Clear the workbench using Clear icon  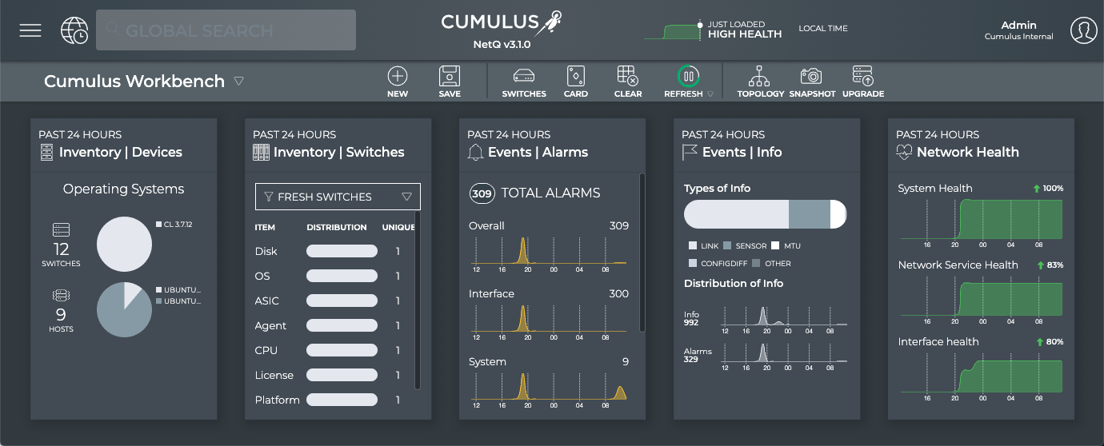tap(628, 77)
